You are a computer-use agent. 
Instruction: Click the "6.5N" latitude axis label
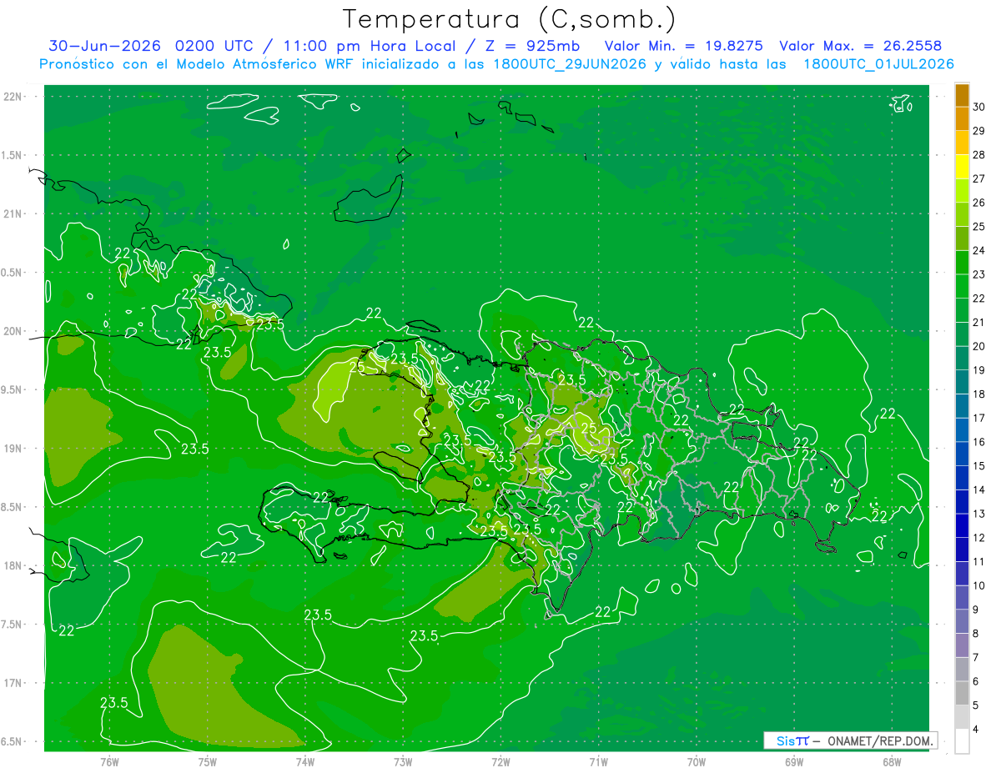tap(13, 741)
